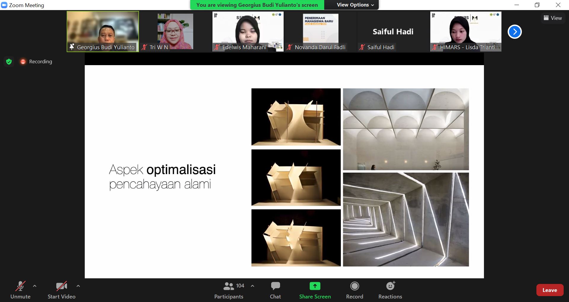
Task: Expand video options arrow beside Start Video
Action: (x=78, y=286)
